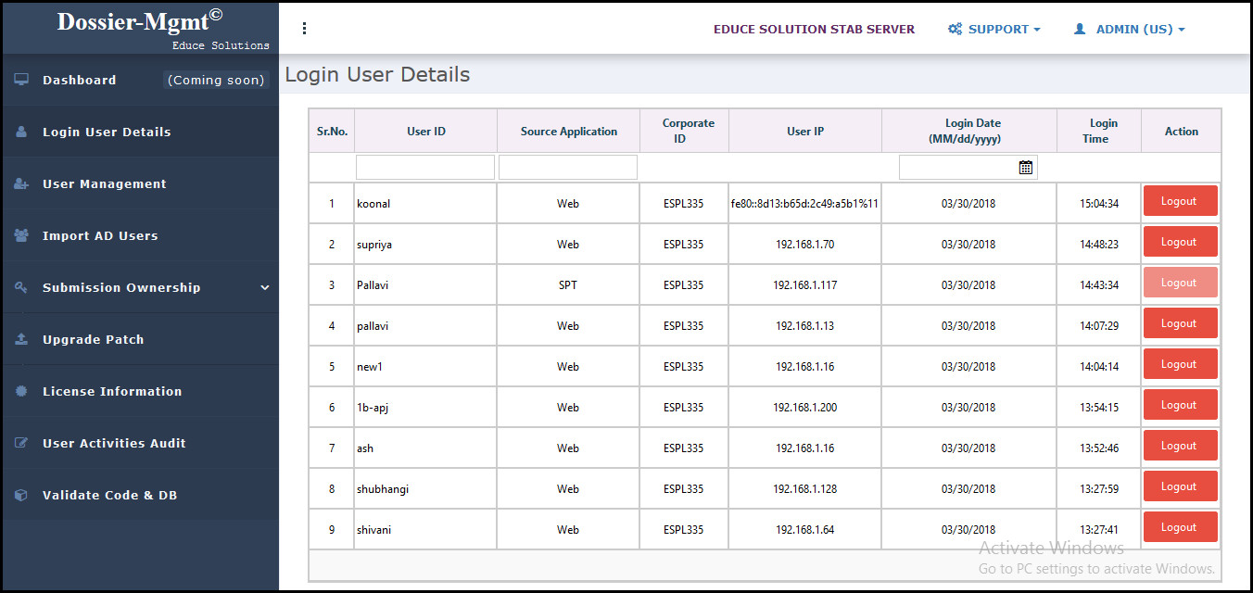
Task: Open the calendar picker in Login Date filter
Action: click(1025, 168)
